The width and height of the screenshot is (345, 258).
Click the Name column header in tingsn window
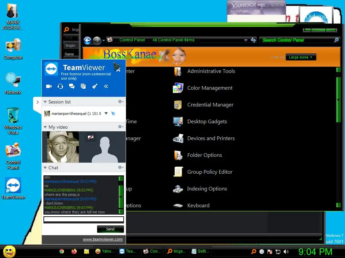pos(69,54)
